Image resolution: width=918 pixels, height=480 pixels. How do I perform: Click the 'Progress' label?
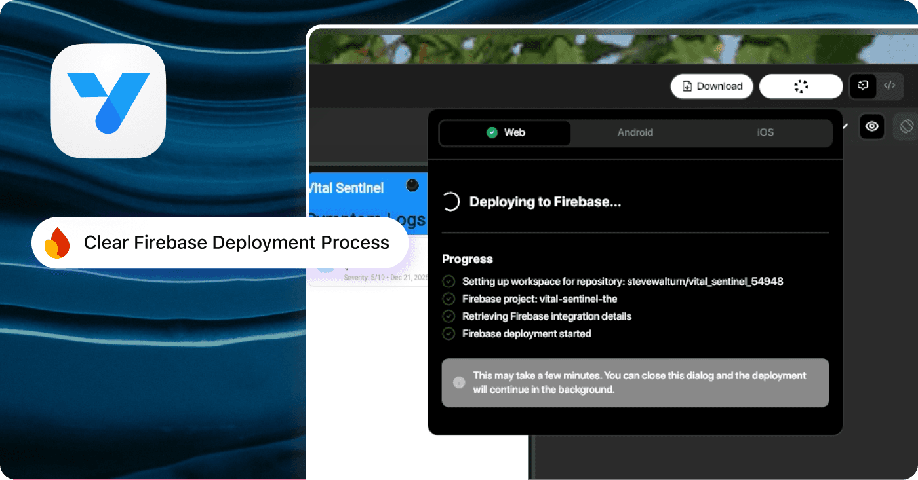click(x=468, y=259)
